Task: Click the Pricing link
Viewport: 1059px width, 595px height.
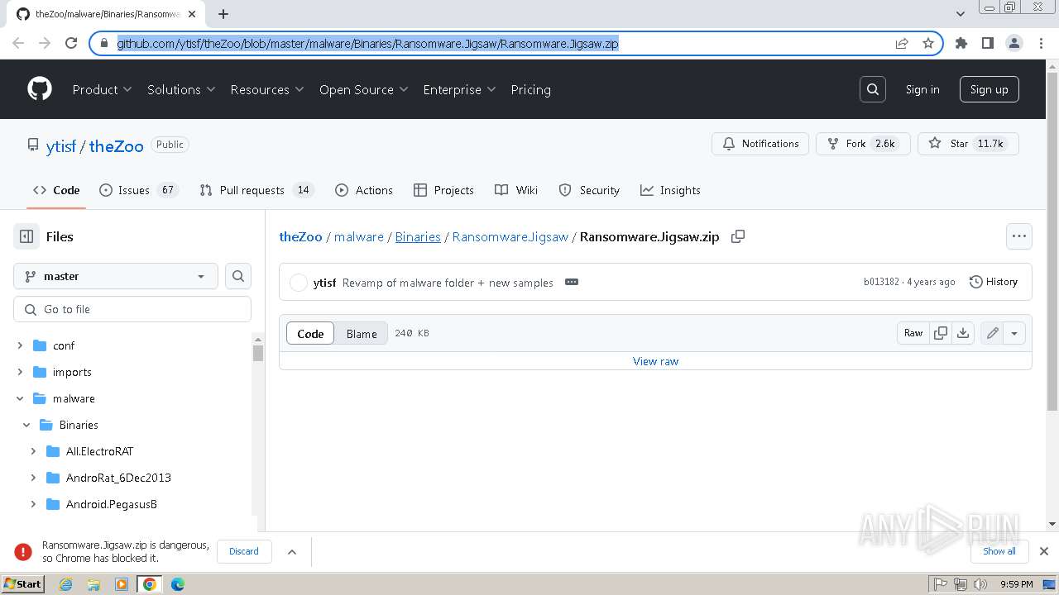Action: coord(530,89)
